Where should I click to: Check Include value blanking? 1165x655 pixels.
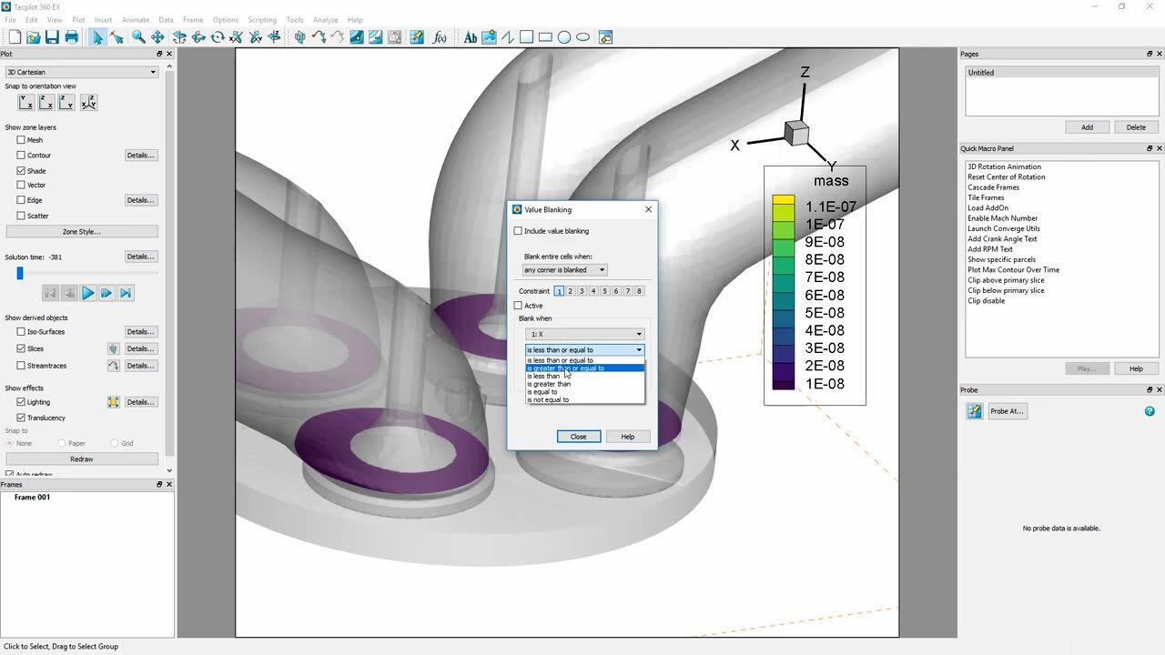(x=519, y=231)
